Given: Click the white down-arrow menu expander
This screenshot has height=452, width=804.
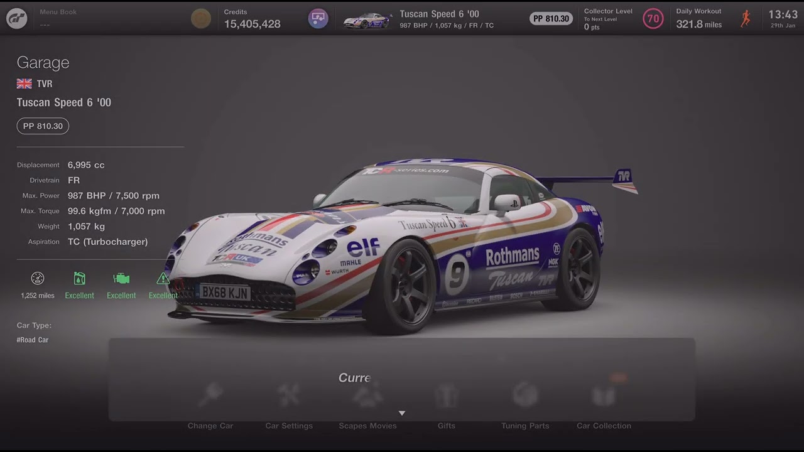Looking at the screenshot, I should [x=402, y=413].
